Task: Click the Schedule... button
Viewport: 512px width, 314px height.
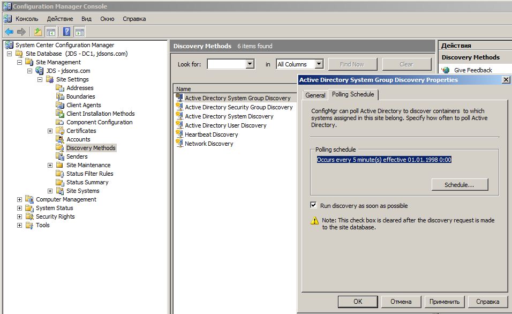Action: [x=460, y=185]
